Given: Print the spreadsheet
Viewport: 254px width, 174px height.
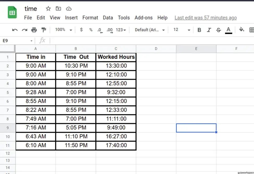Looking at the screenshot, I should [34, 30].
